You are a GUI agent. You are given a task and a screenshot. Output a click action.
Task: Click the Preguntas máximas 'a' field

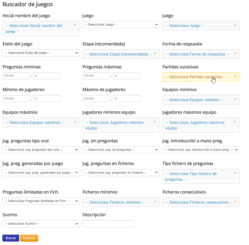[x=127, y=76]
